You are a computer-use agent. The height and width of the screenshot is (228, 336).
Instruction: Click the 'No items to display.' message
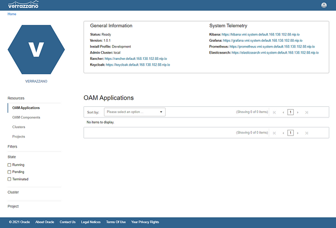click(100, 122)
